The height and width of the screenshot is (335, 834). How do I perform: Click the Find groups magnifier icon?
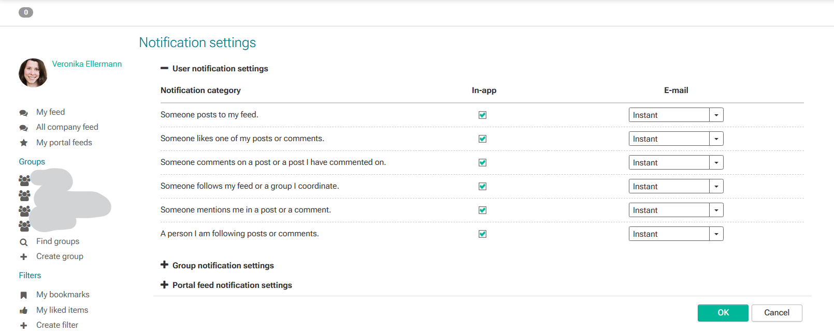pos(23,242)
